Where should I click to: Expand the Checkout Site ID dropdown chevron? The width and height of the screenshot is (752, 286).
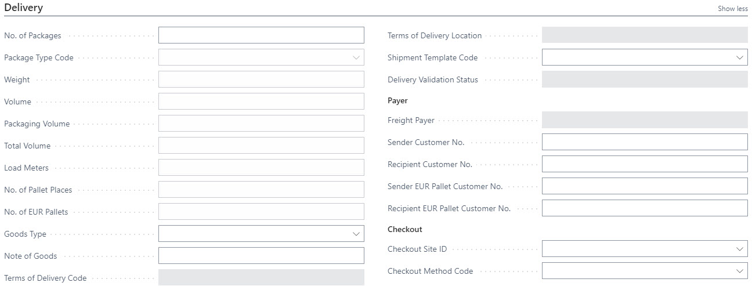739,249
